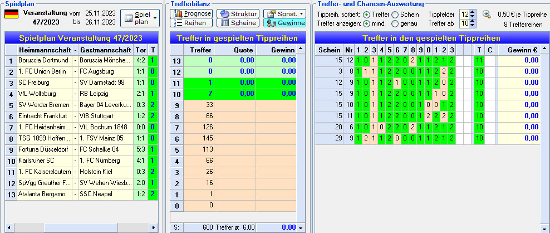The height and width of the screenshot is (233, 550).
Task: Click Treffer count 126 cell
Action: pos(199,127)
